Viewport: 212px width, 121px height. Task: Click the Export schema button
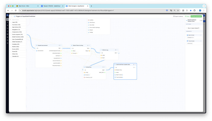tap(178, 16)
